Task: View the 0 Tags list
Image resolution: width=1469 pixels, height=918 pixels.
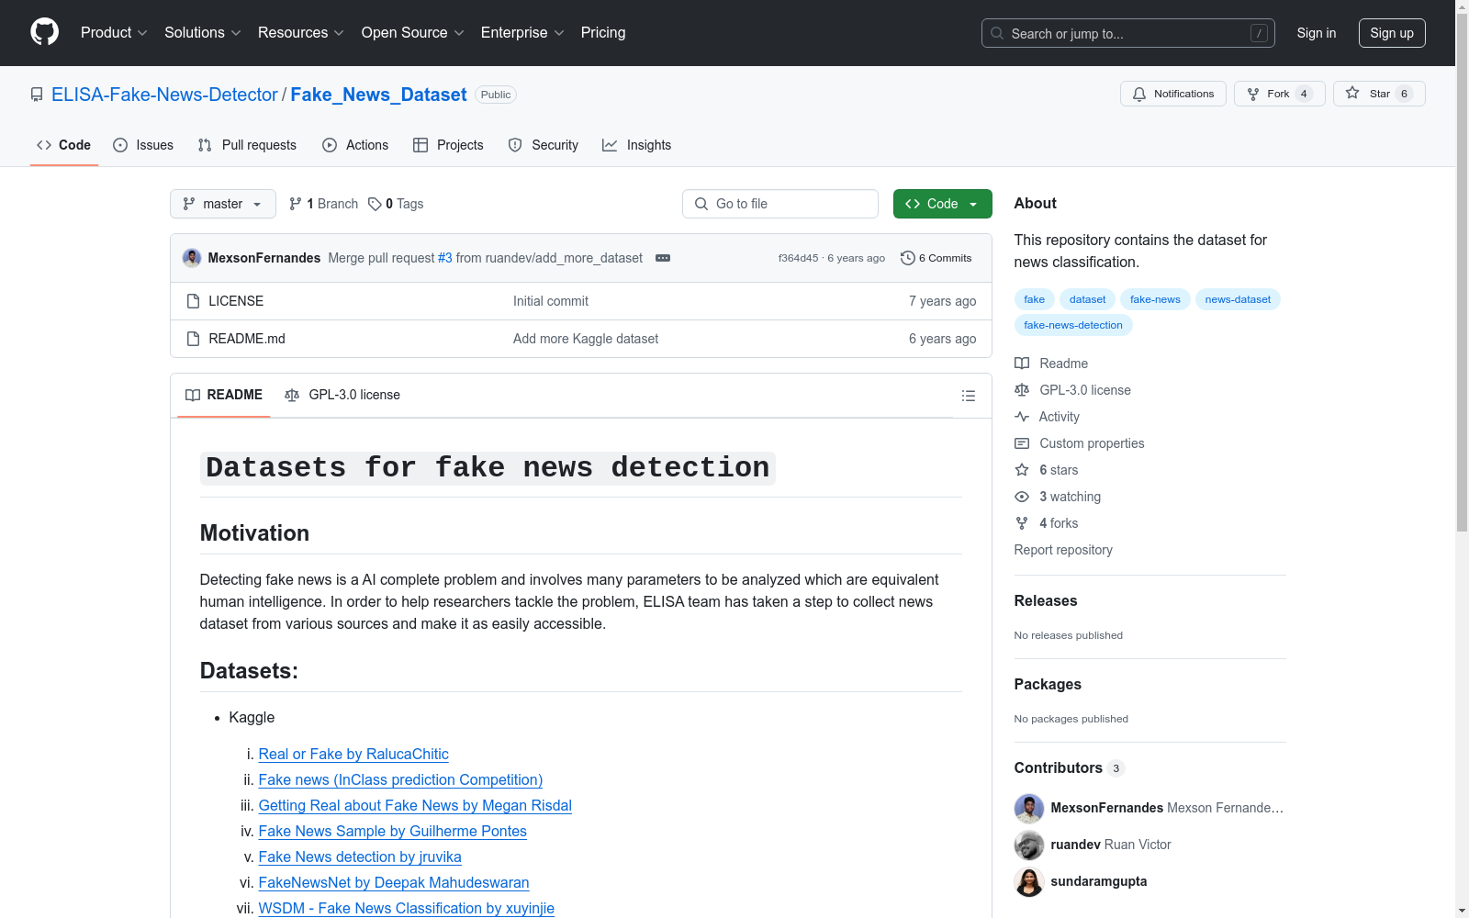Action: click(396, 204)
